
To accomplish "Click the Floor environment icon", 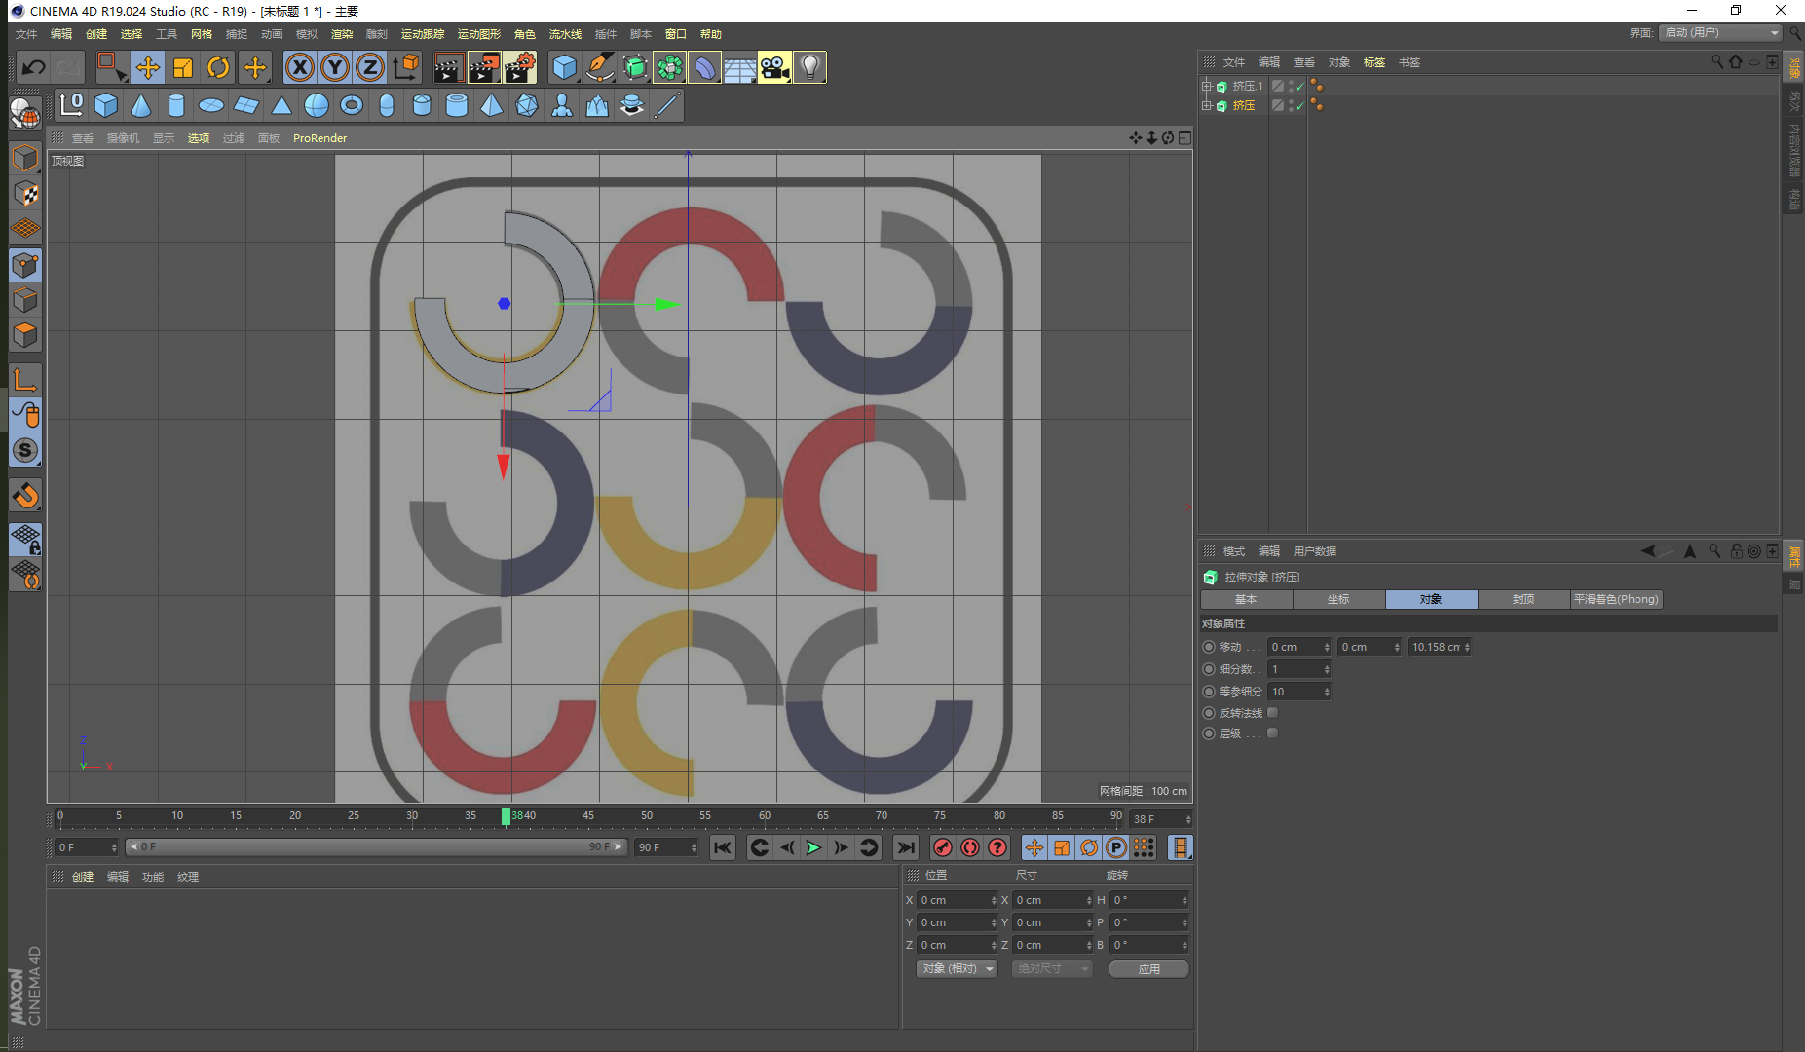I will click(740, 67).
